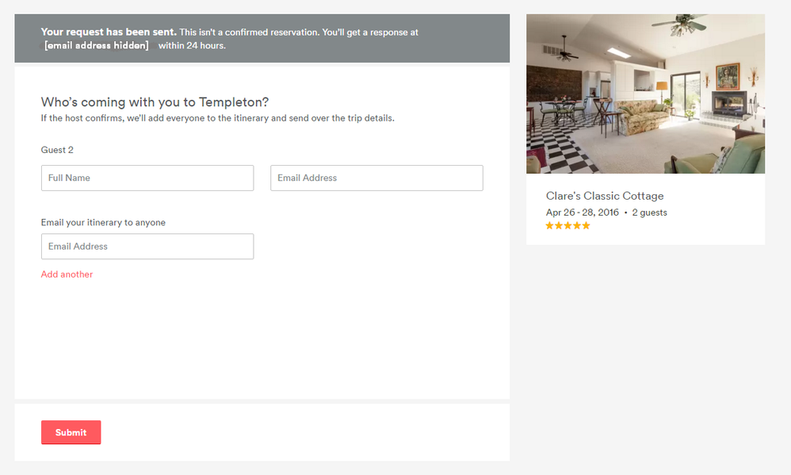Click the Guest 2 label

(57, 150)
